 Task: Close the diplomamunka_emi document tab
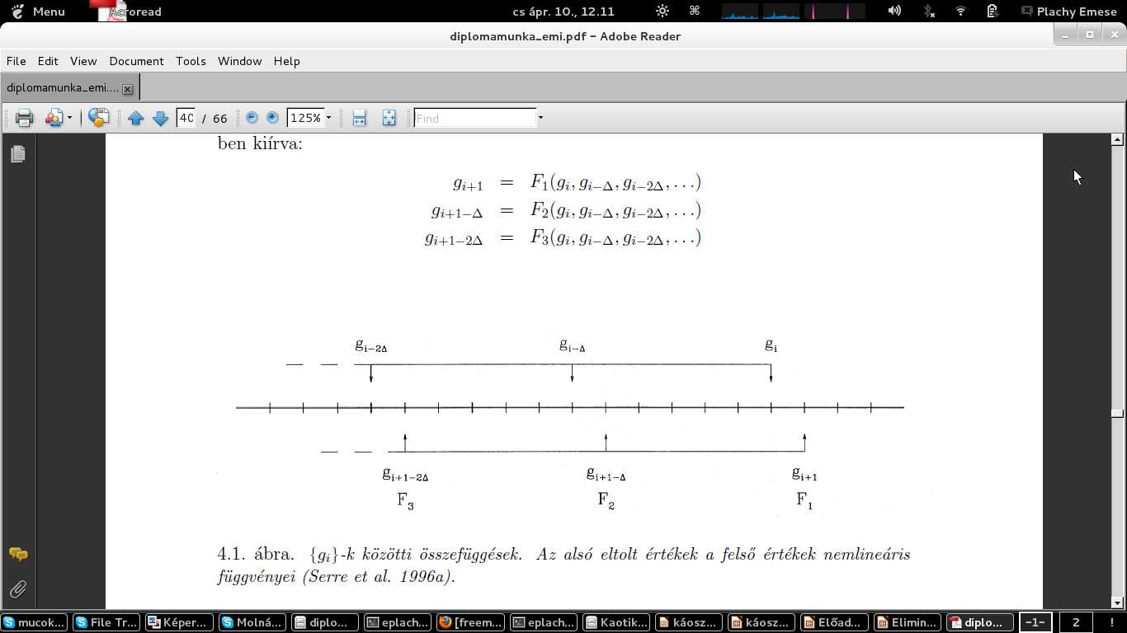coord(128,88)
